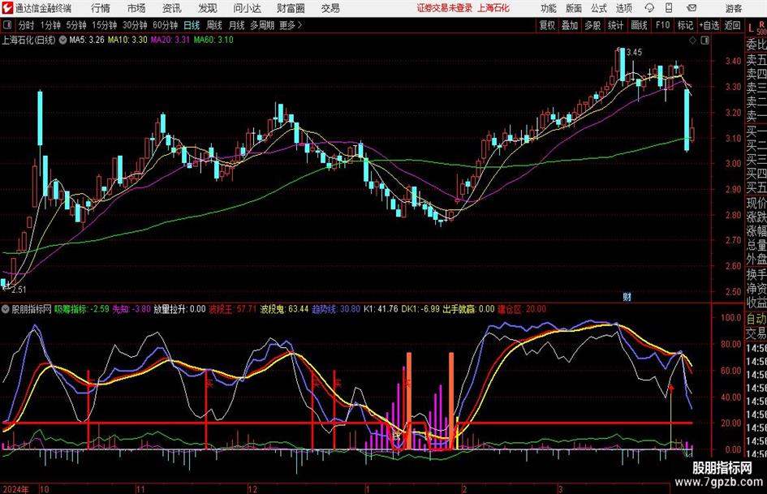Click the 3.45 high price label
This screenshot has width=767, height=494.
(x=634, y=52)
